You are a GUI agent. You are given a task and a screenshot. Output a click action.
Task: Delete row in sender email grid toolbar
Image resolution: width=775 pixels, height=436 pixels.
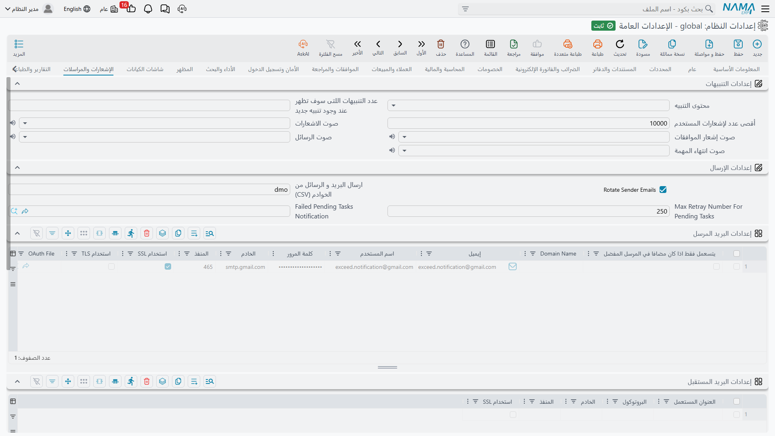pos(147,233)
